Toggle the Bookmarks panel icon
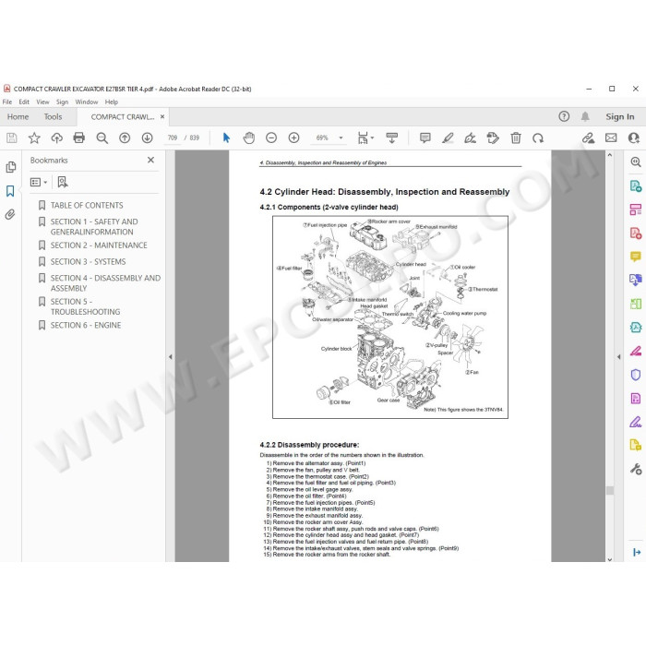This screenshot has height=646, width=646. click(10, 191)
